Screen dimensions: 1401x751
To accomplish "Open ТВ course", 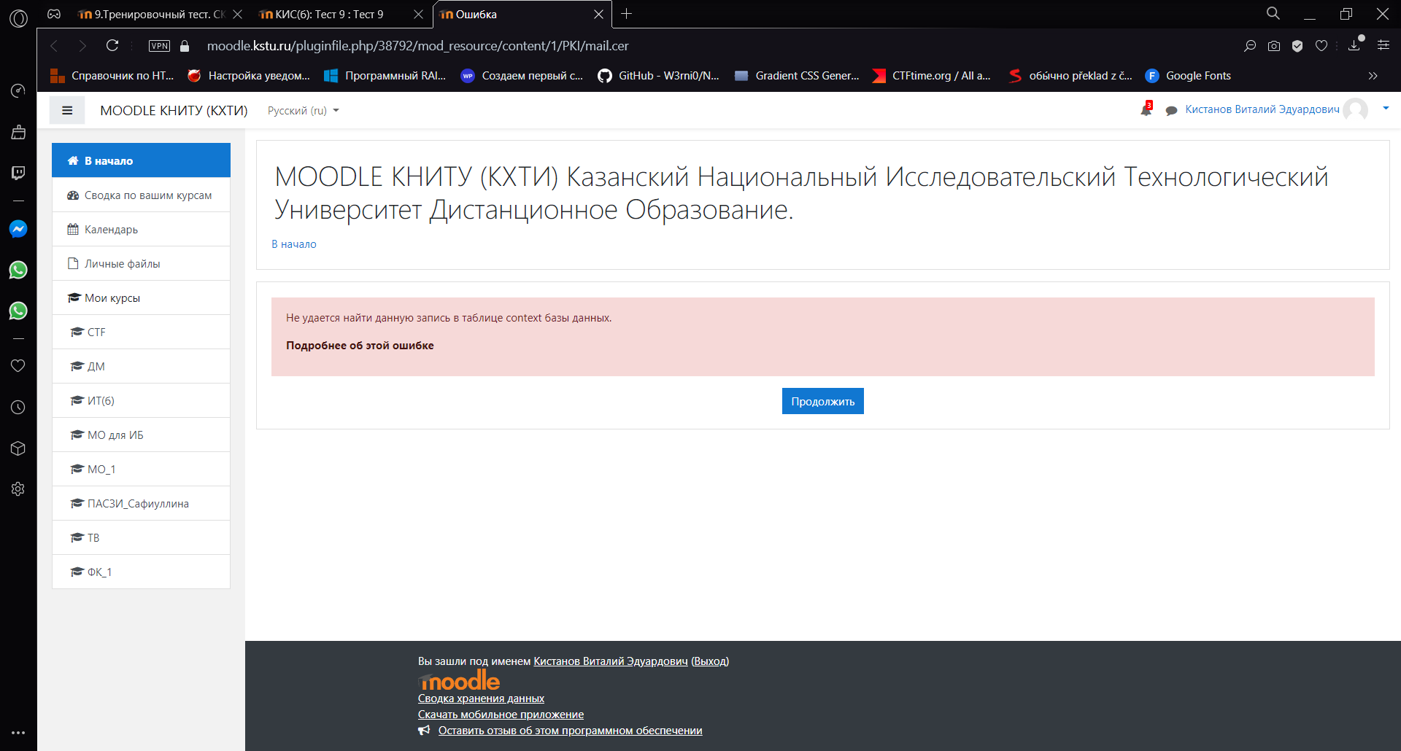I will pos(141,537).
